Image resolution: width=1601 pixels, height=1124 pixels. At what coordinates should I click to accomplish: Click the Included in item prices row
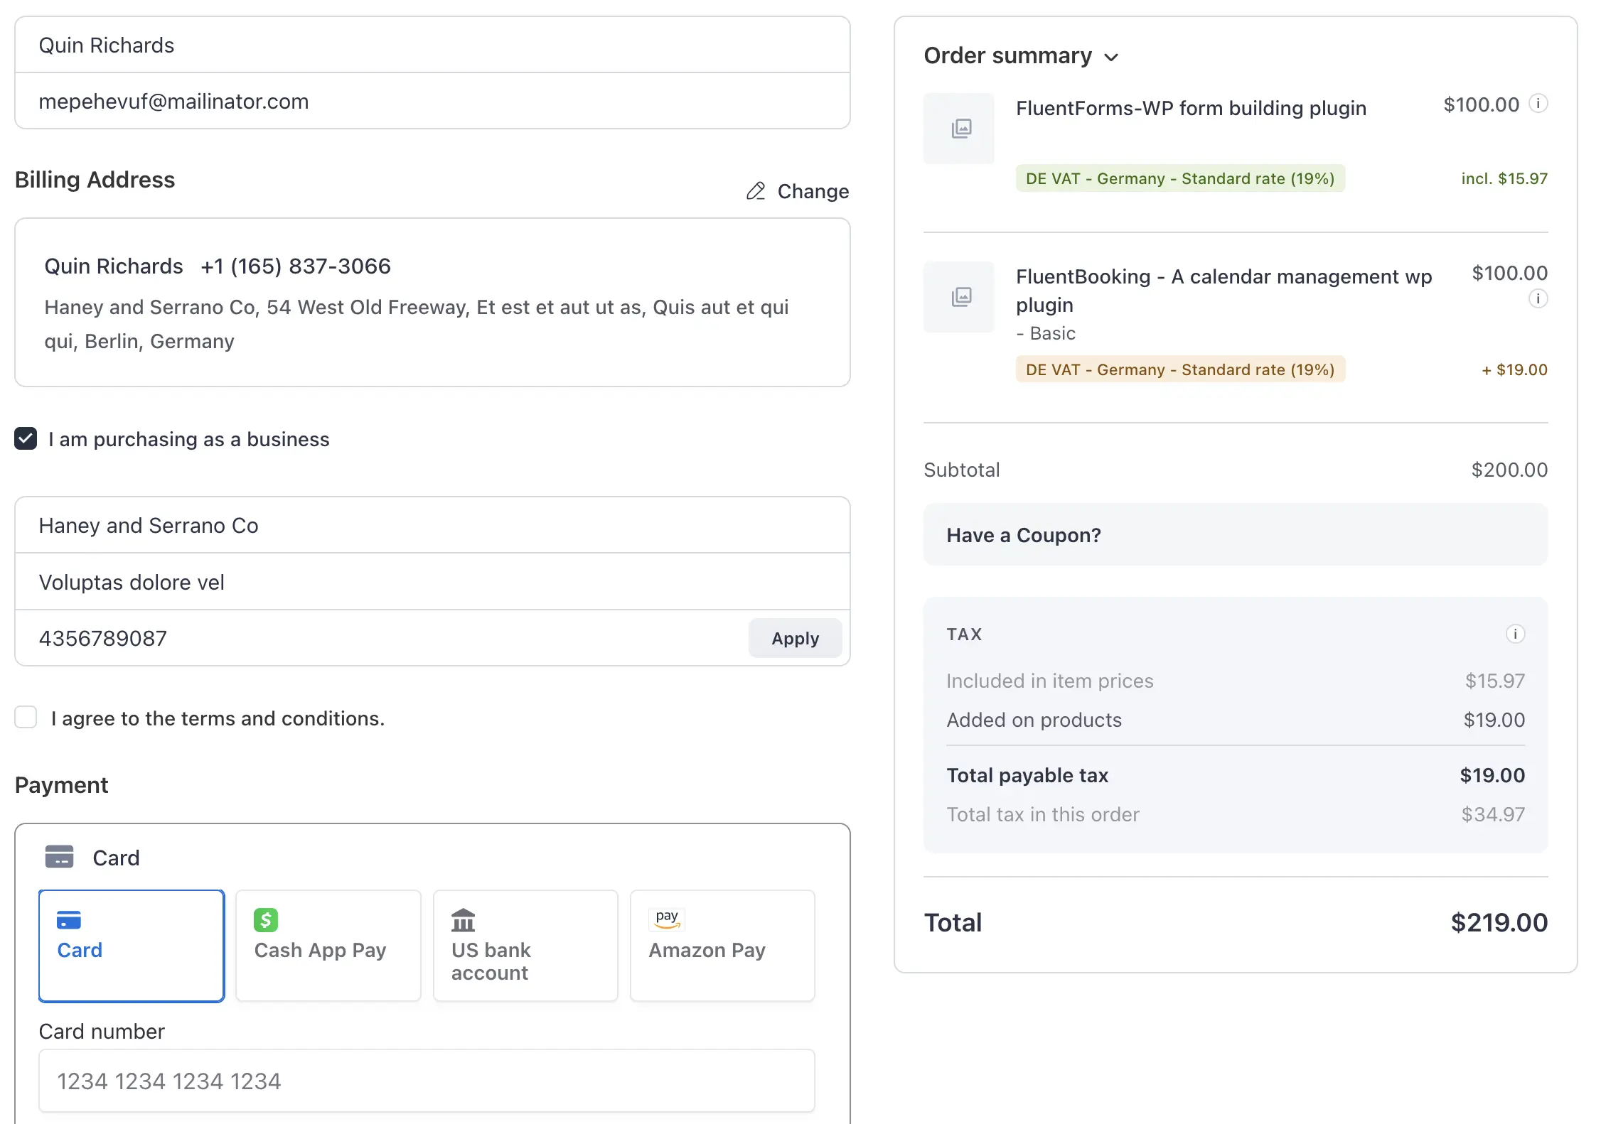[x=1235, y=681]
